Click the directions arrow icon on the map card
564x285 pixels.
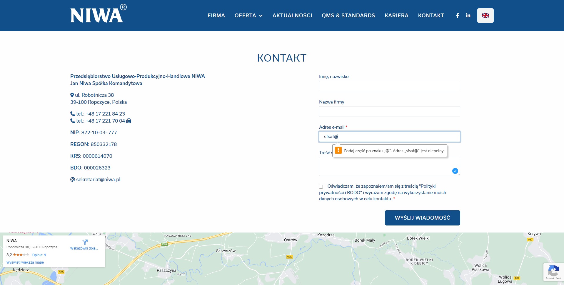pos(85,242)
